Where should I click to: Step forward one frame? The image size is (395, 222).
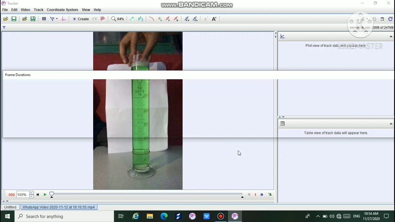[262, 195]
